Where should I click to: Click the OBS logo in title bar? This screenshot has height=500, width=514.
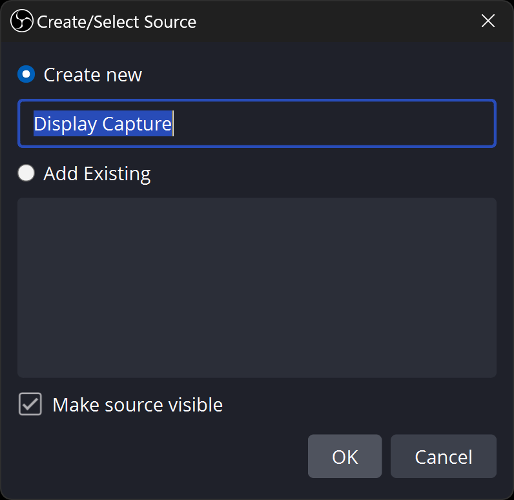click(21, 21)
